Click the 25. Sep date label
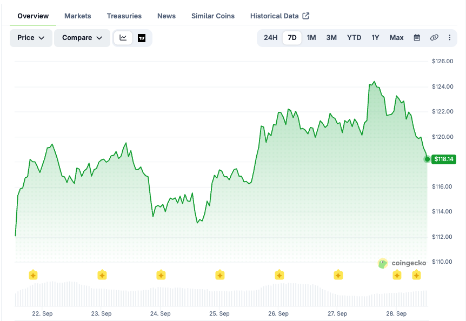This screenshot has width=466, height=321. (x=219, y=313)
